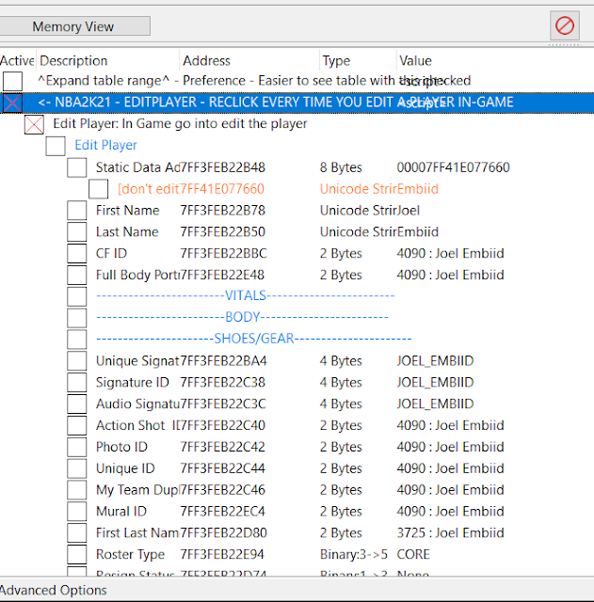Image resolution: width=594 pixels, height=602 pixels.
Task: Click the Signature ID description
Action: pyautogui.click(x=132, y=383)
